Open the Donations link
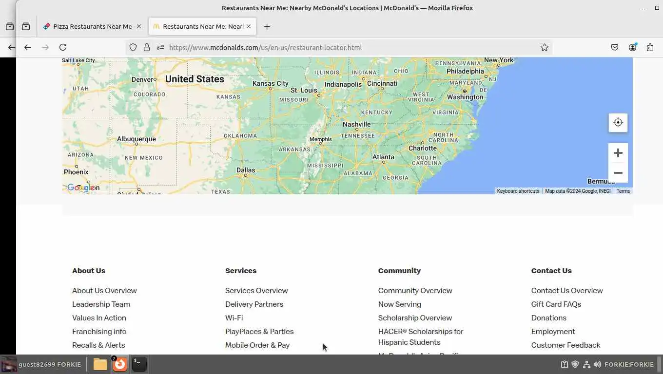The width and height of the screenshot is (663, 374). click(549, 318)
